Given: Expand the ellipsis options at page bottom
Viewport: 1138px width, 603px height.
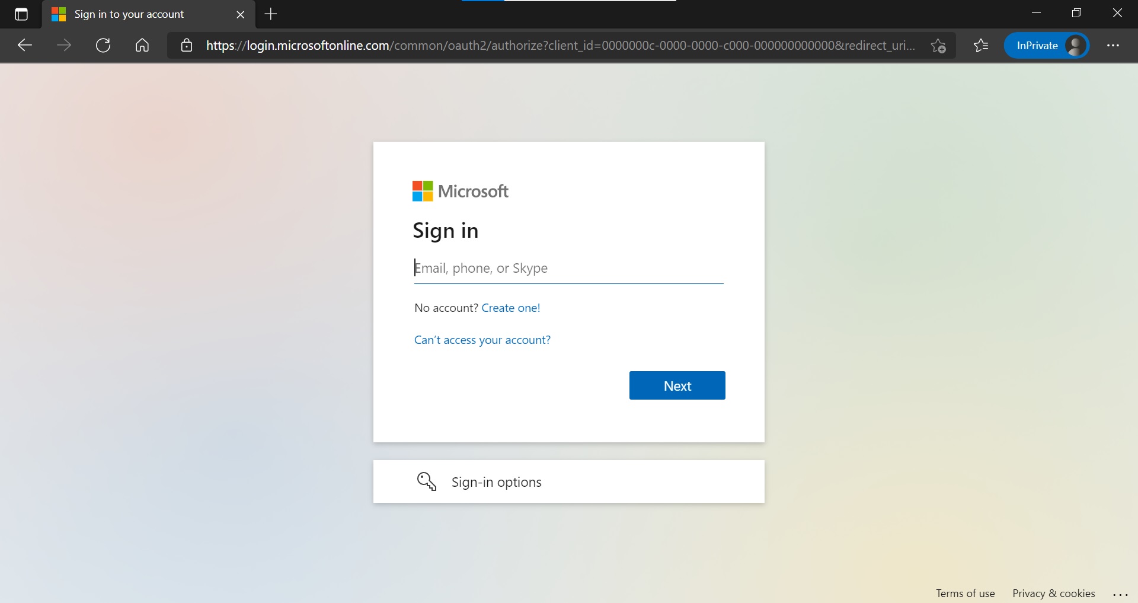Looking at the screenshot, I should [1121, 595].
